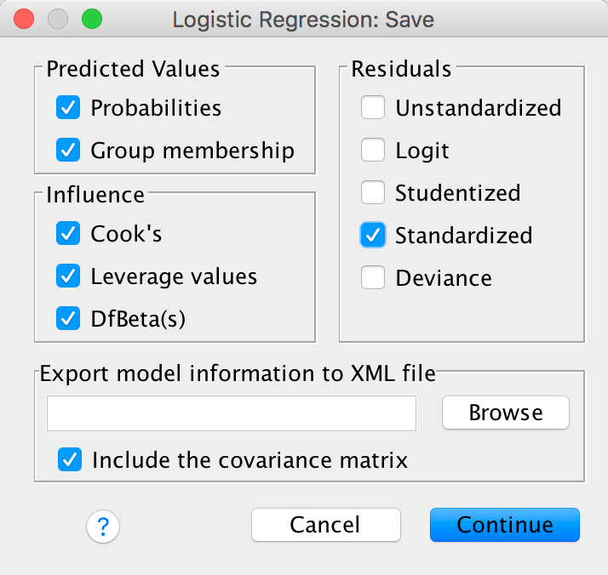
Task: Disable Group membership predicted values
Action: [67, 151]
